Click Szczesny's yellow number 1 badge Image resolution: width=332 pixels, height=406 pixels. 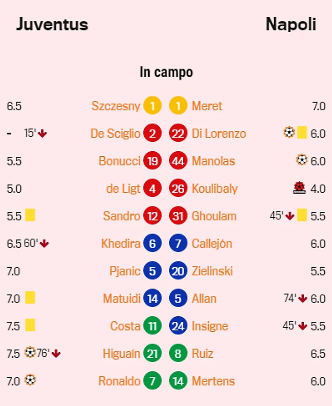(x=152, y=106)
